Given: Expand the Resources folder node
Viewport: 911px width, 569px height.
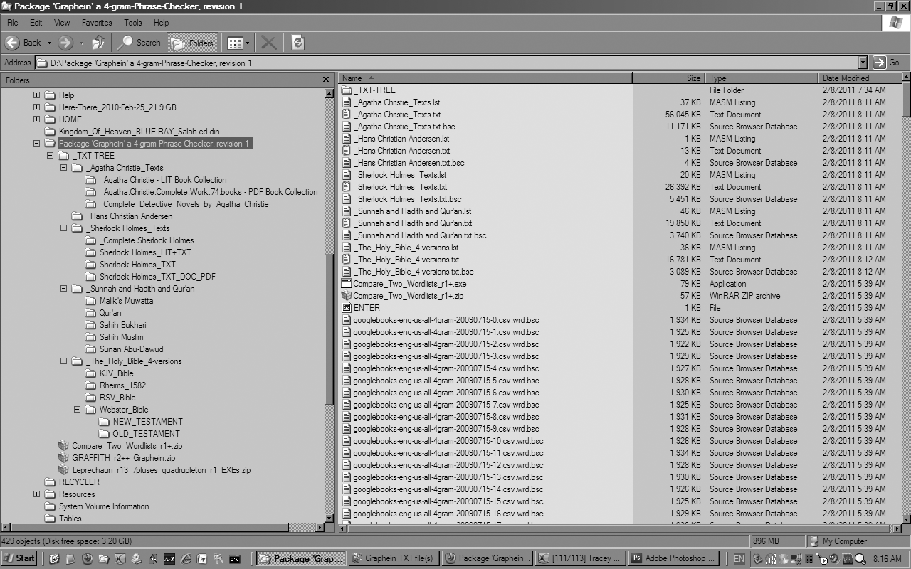Looking at the screenshot, I should [36, 494].
